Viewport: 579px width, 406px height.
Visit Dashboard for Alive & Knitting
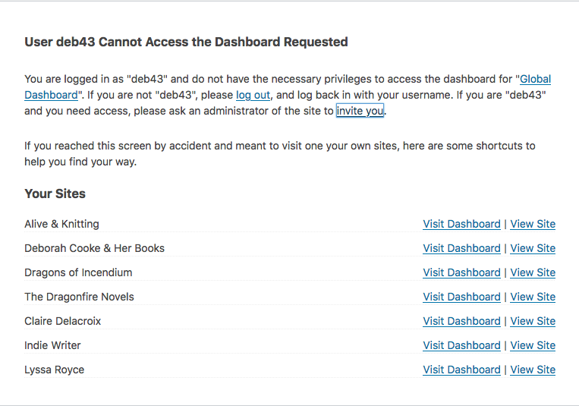tap(461, 224)
